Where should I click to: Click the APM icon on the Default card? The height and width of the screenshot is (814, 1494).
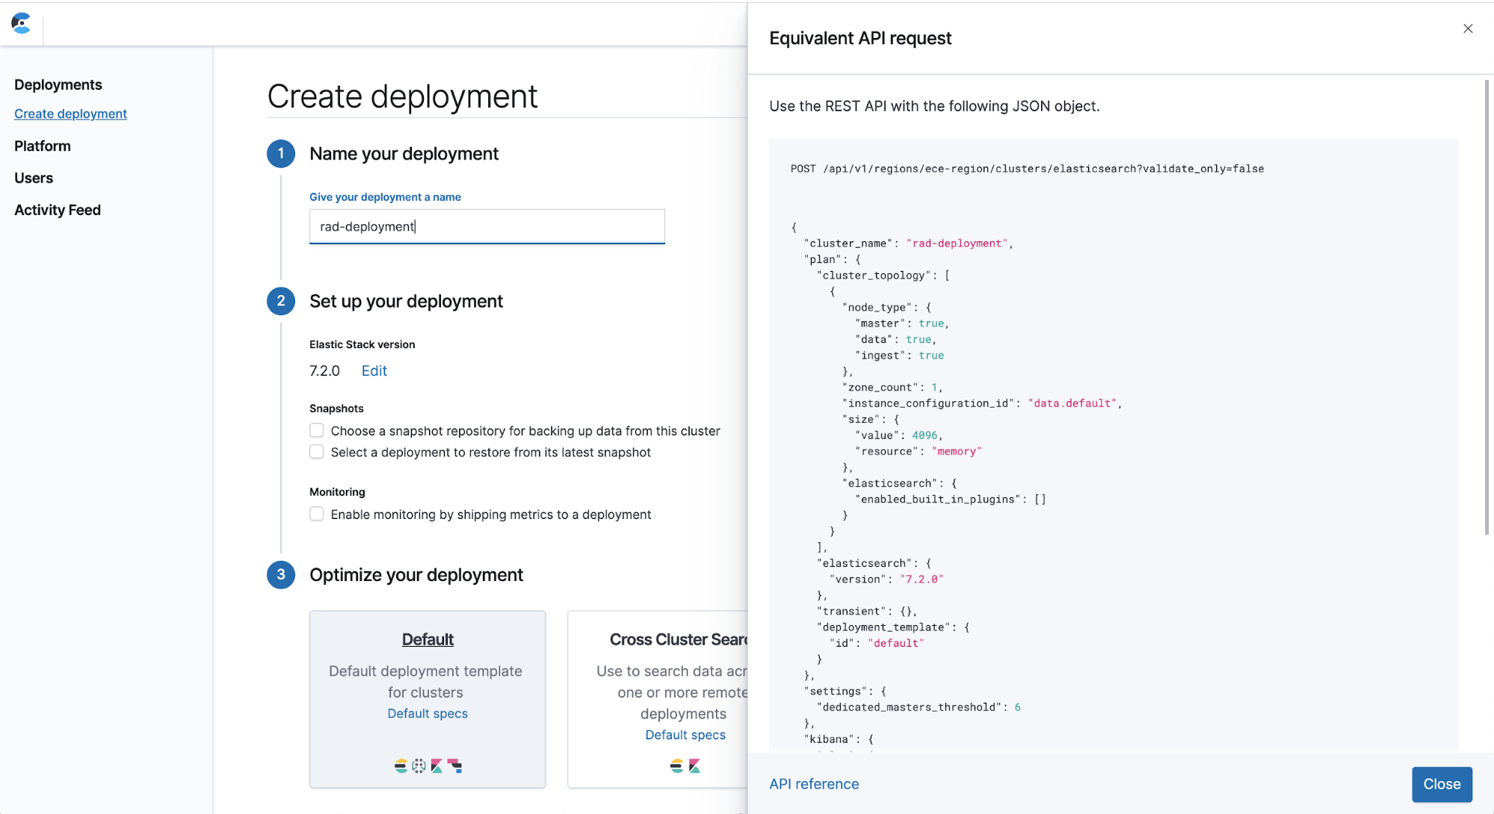tap(454, 765)
